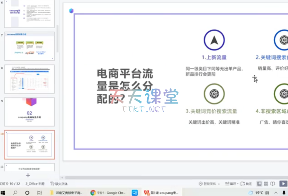The width and height of the screenshot is (288, 196).
Task: Open Windows taskbar search
Action: click(15, 193)
